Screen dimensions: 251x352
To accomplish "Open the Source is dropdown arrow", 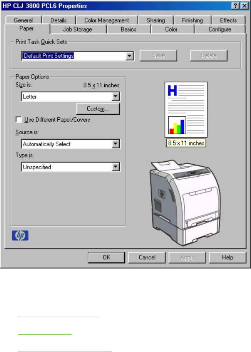I will [116, 144].
